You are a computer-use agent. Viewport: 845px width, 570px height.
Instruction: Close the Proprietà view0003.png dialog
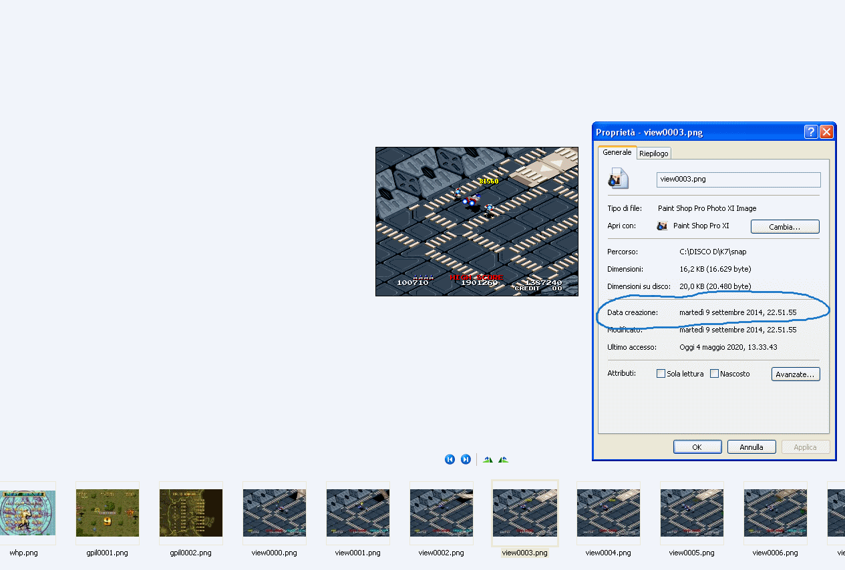(826, 132)
